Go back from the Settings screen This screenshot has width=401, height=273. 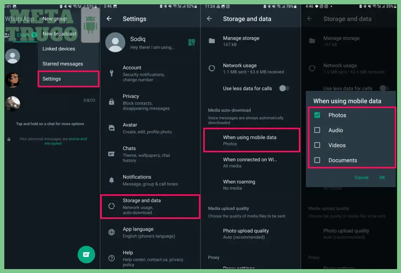click(109, 18)
